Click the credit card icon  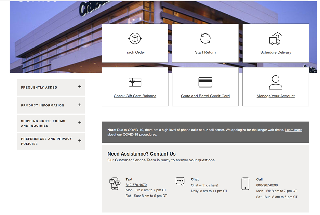click(205, 82)
